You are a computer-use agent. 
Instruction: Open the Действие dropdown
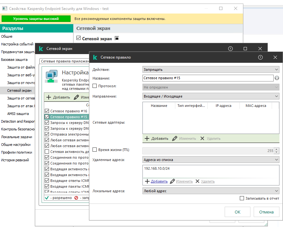(211, 70)
